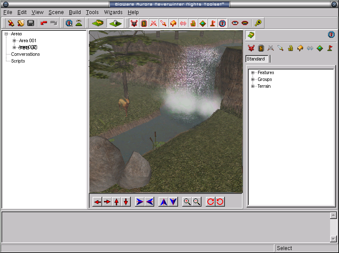The height and width of the screenshot is (253, 339).
Task: Click the gold key icon in toolbar
Action: [258, 23]
